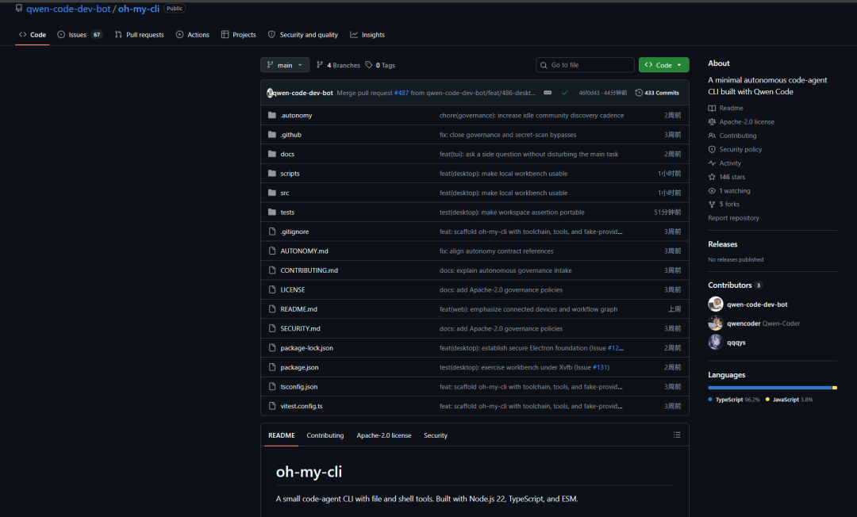Click the star icon beside 146 stars
This screenshot has height=517, width=857.
(x=712, y=177)
